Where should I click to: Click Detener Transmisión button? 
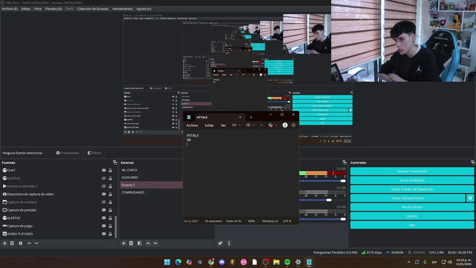click(412, 171)
